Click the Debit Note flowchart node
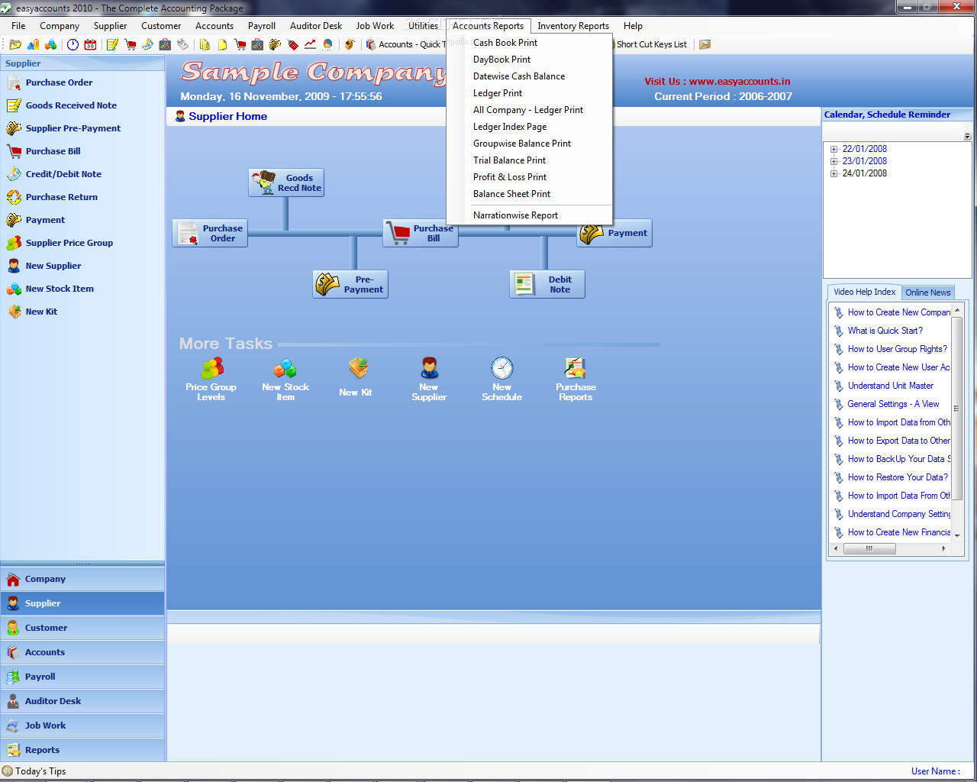 coord(547,284)
